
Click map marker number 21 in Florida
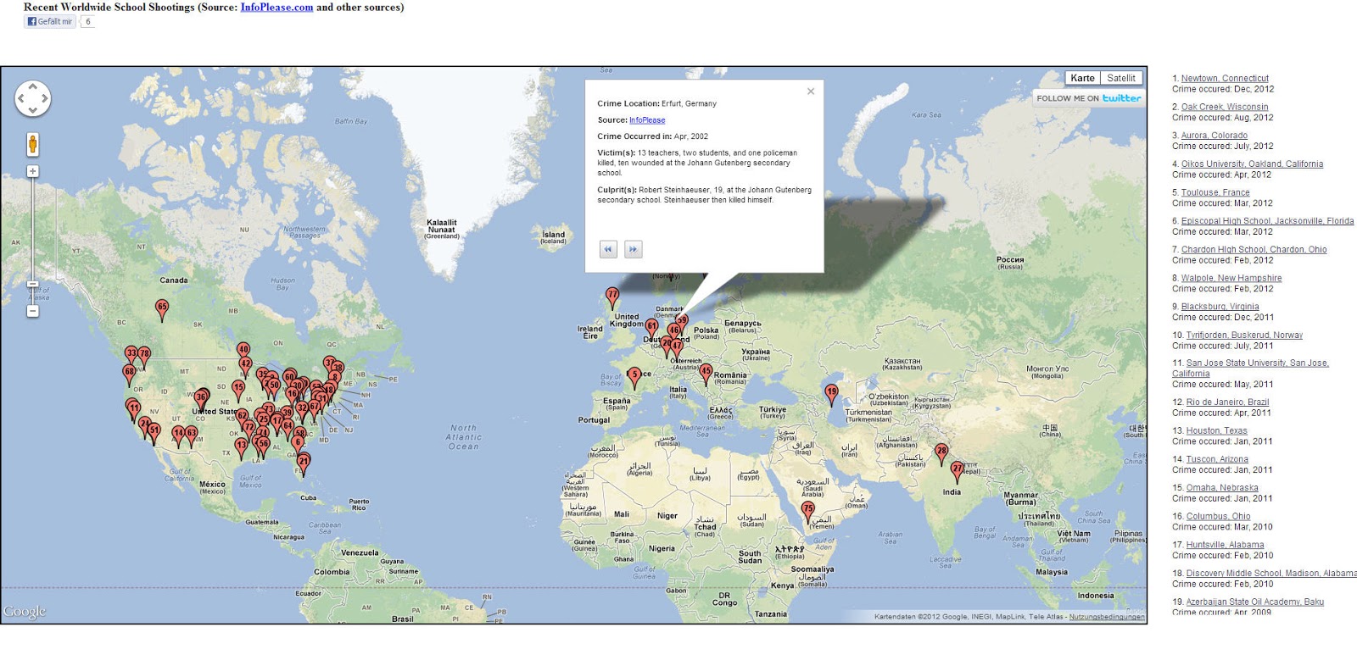[304, 464]
